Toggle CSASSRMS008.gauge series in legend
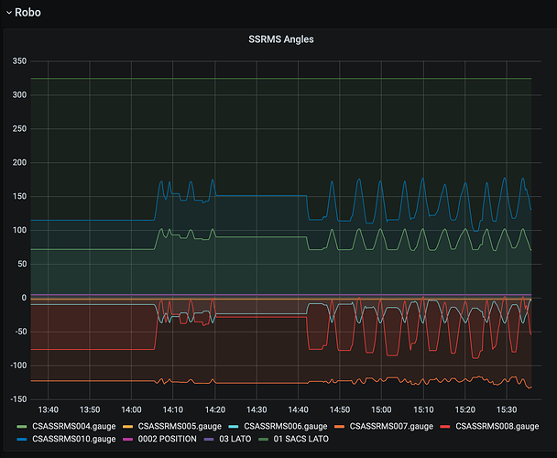Viewport: 557px width, 458px height. point(497,426)
